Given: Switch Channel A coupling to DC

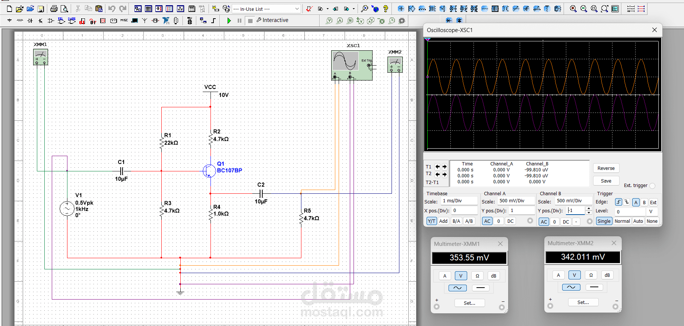Looking at the screenshot, I should pyautogui.click(x=510, y=221).
